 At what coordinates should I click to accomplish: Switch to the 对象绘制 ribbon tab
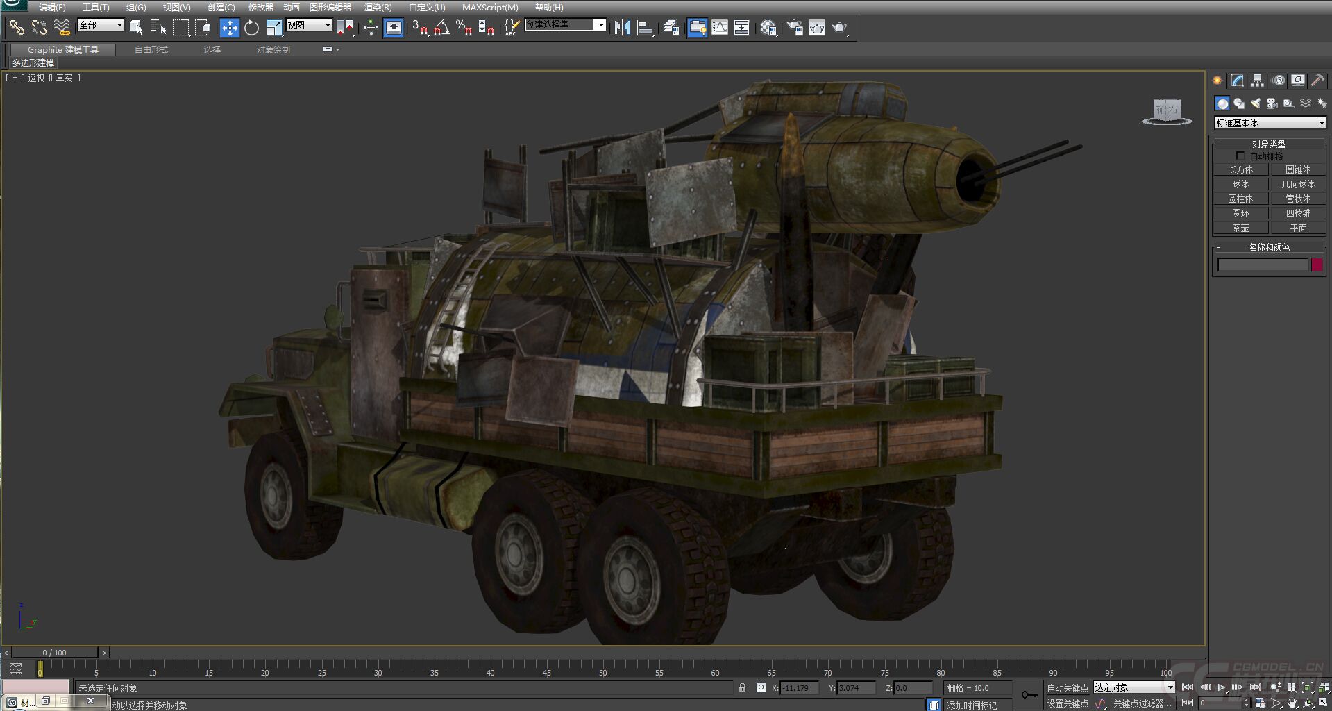[x=273, y=50]
